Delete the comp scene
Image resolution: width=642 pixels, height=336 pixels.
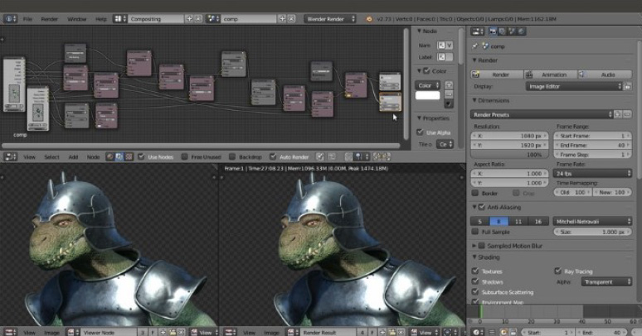[x=291, y=19]
